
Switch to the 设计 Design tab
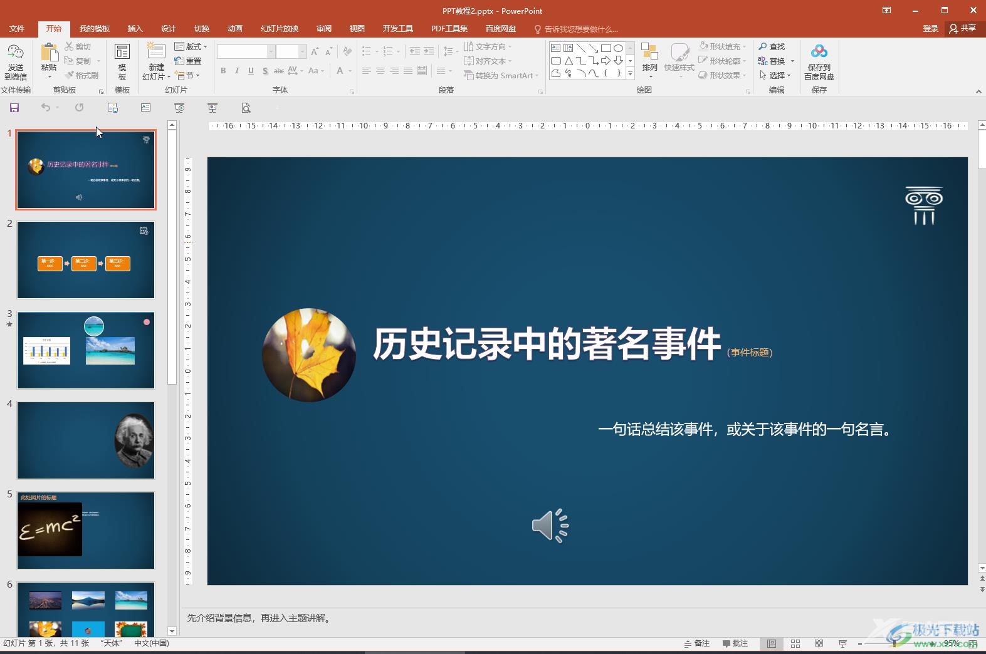click(x=169, y=29)
